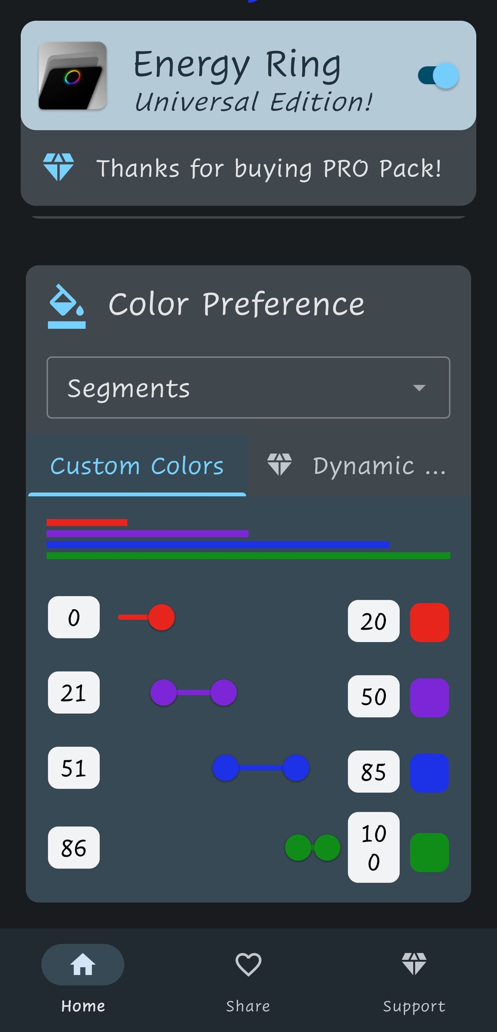497x1032 pixels.
Task: Open Support via the diamond icon
Action: tap(414, 964)
